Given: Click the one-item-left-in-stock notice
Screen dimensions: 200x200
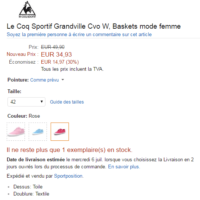Looking at the screenshot, I should pos(70,150).
